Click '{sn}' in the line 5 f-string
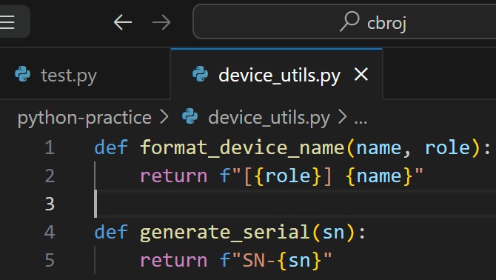This screenshot has height=280, width=496. click(x=300, y=261)
